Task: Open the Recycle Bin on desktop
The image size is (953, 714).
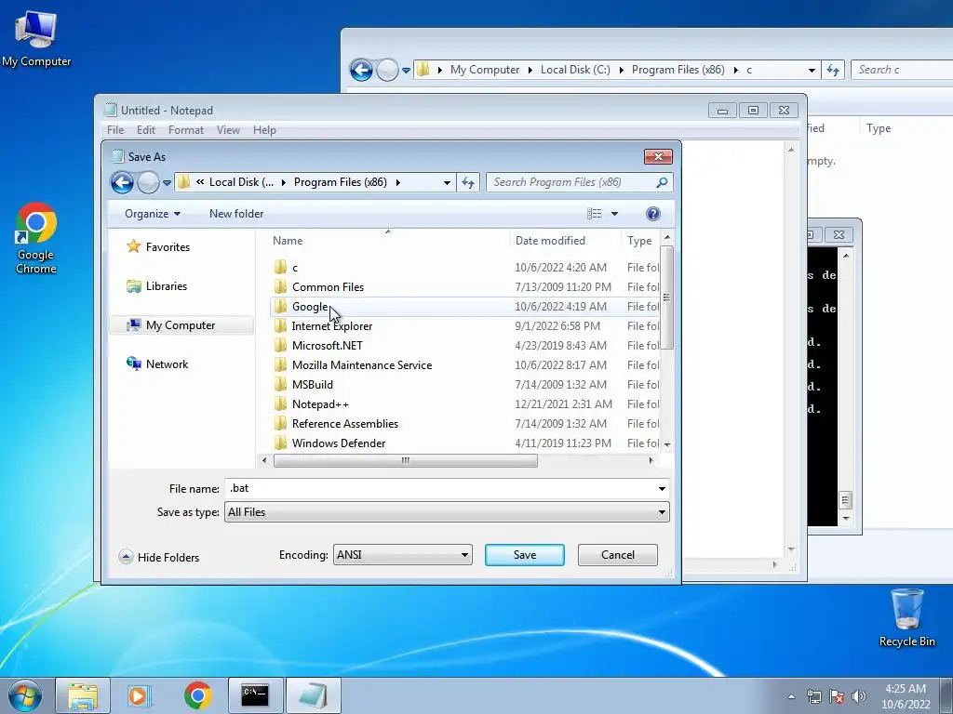Action: (906, 617)
